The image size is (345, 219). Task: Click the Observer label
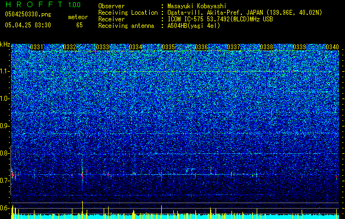pyautogui.click(x=111, y=6)
